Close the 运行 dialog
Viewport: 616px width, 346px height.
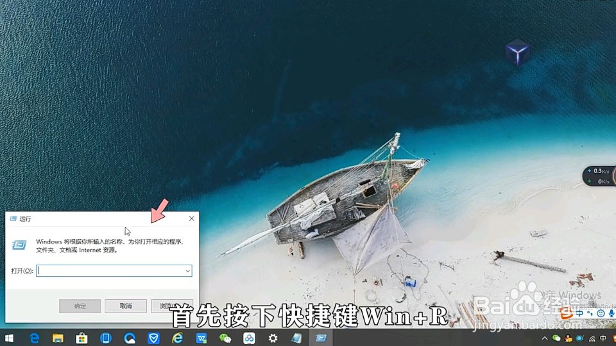click(x=191, y=218)
